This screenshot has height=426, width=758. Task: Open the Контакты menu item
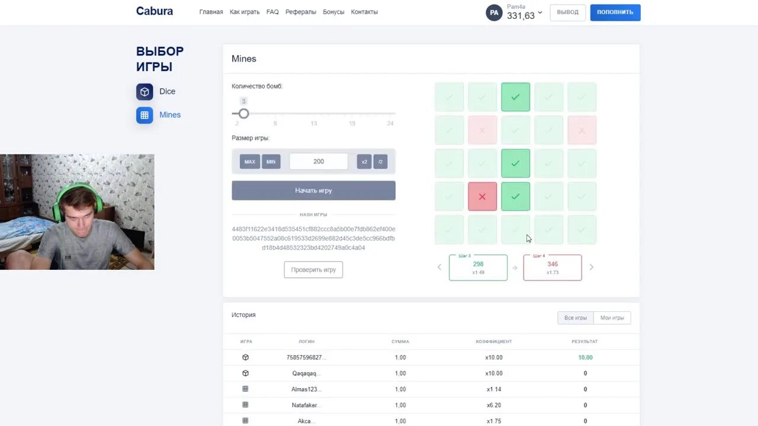[x=364, y=12]
